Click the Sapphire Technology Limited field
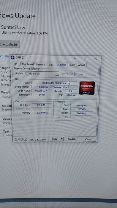The width and height of the screenshot is (117, 208). (x=54, y=87)
